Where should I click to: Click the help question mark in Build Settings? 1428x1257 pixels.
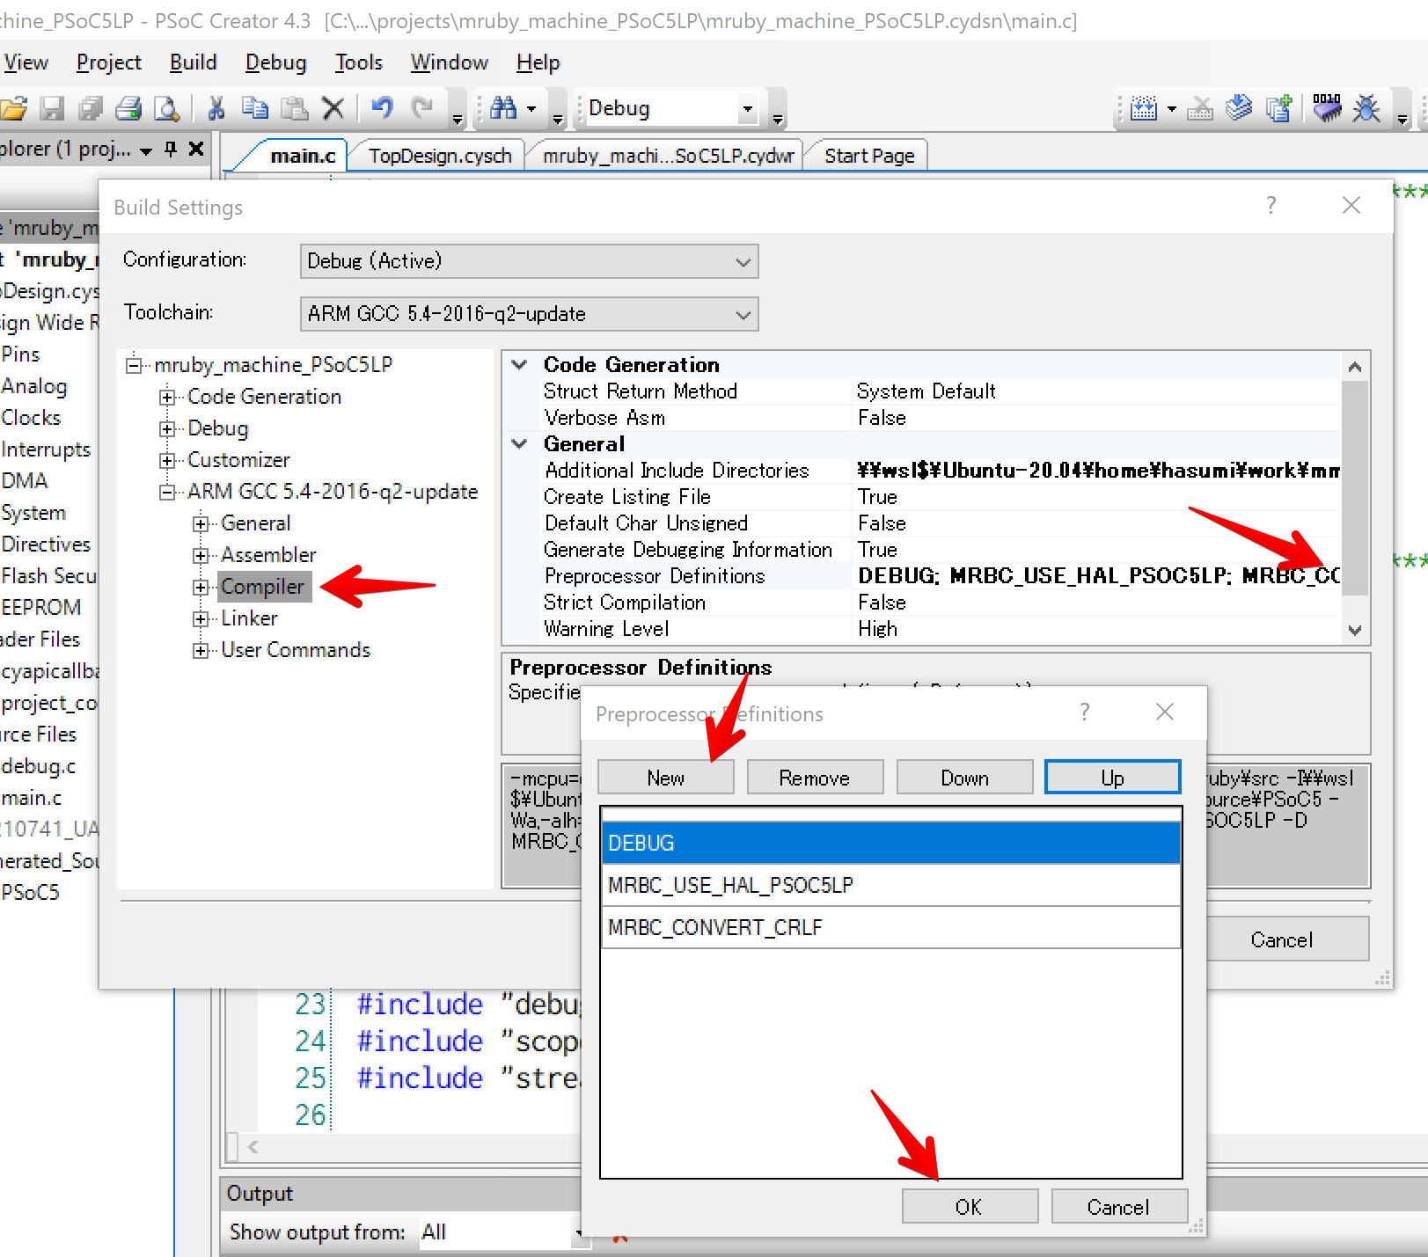pos(1271,206)
